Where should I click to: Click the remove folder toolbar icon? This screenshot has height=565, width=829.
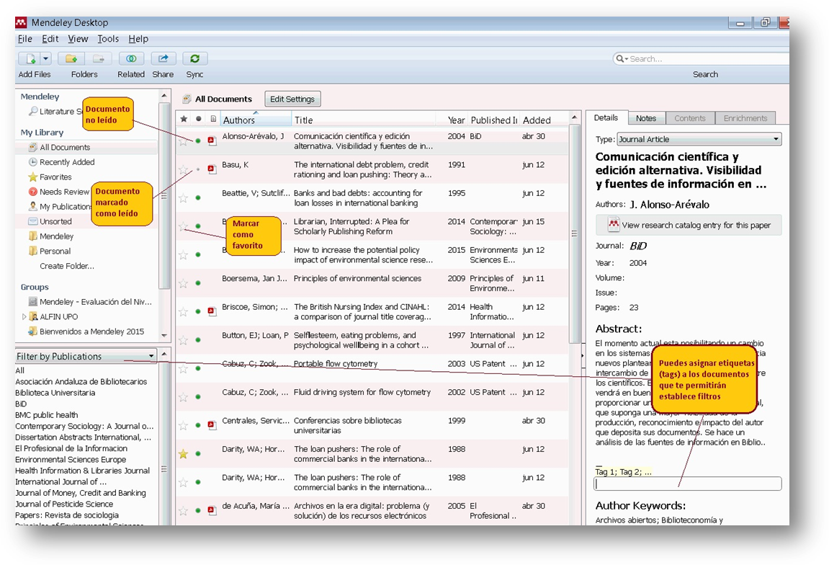click(x=98, y=58)
